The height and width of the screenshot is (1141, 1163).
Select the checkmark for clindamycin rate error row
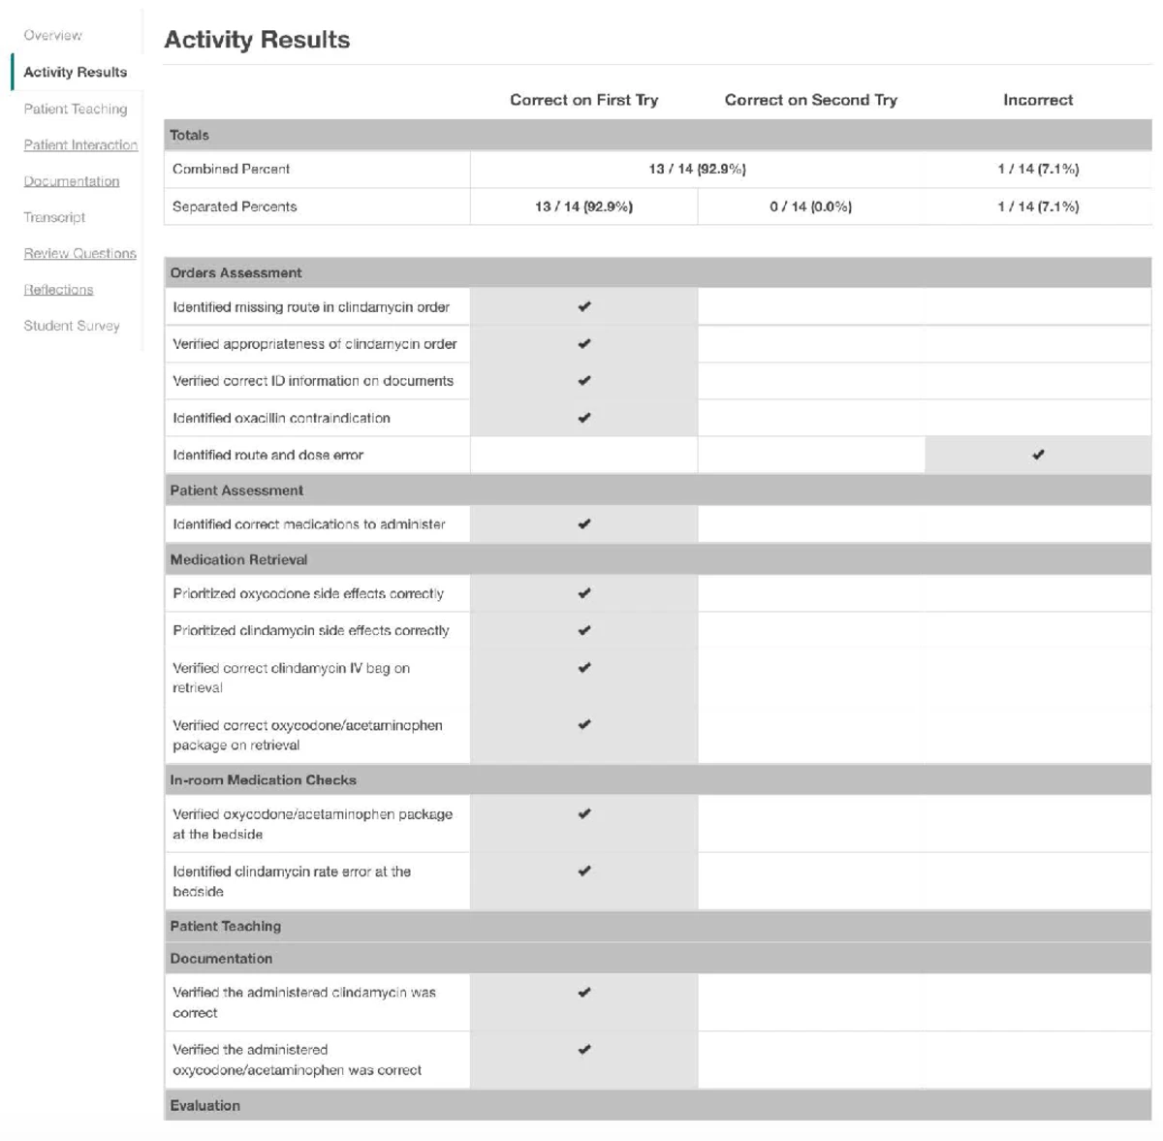(x=582, y=871)
